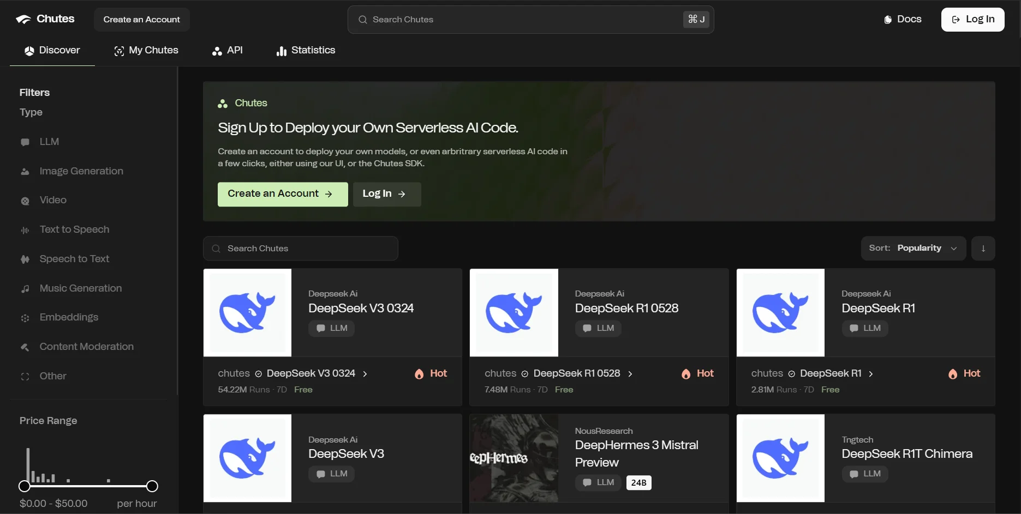The image size is (1021, 514).
Task: Click the magnifier in lower Search Chutes box
Action: coord(216,249)
